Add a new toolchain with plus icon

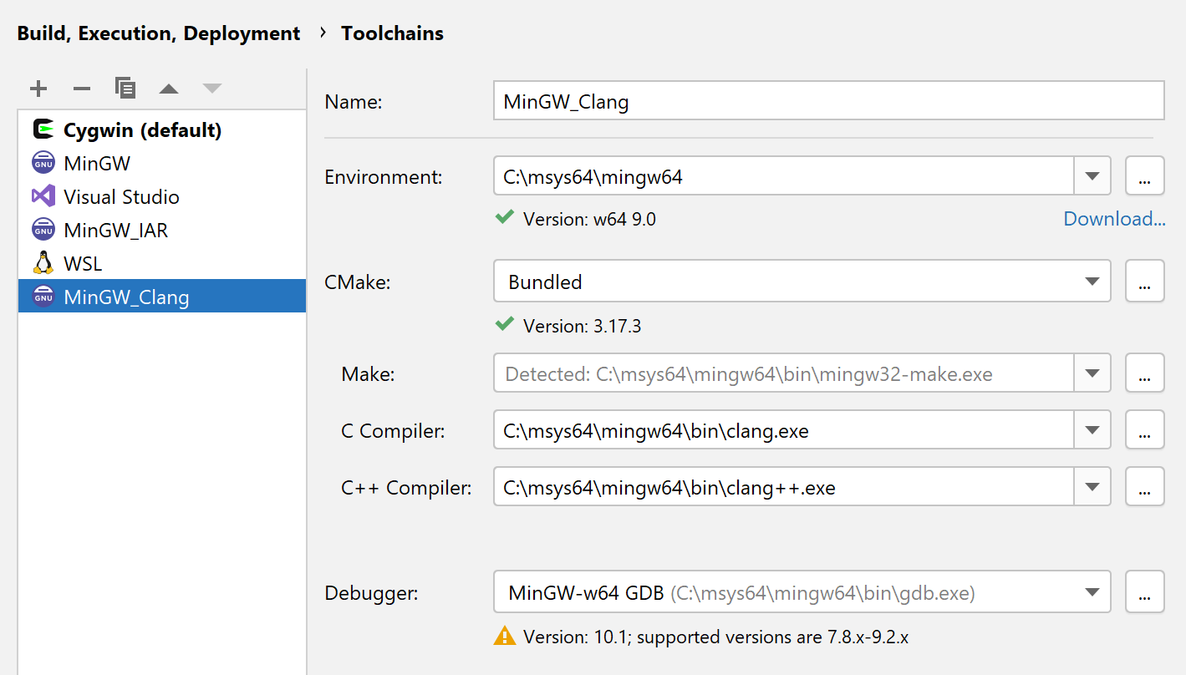[38, 89]
